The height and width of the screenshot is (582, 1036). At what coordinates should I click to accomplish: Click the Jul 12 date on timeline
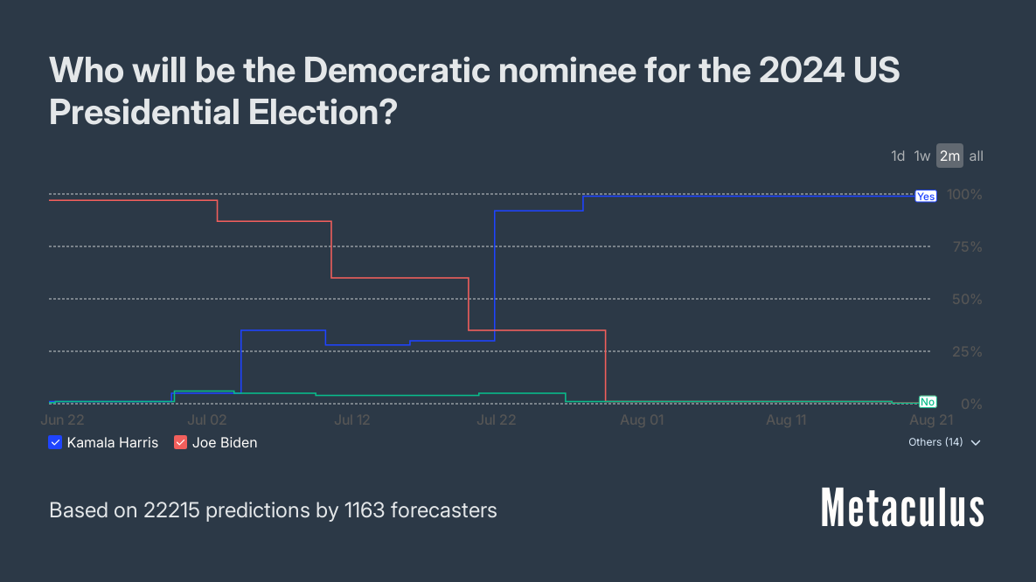pos(352,420)
